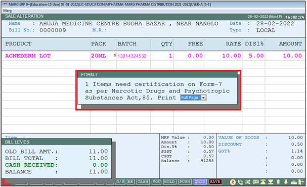Screen dimensions: 307x187
Task: Click the FORM-7 dialog title bar
Action: (157, 75)
